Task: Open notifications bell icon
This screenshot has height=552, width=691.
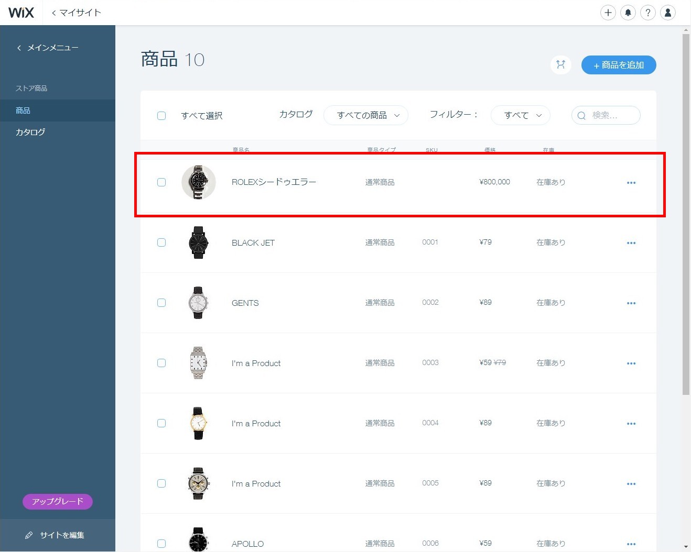Action: coord(628,13)
